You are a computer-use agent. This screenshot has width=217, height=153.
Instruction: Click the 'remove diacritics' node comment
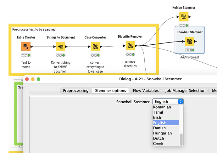pyautogui.click(x=130, y=64)
